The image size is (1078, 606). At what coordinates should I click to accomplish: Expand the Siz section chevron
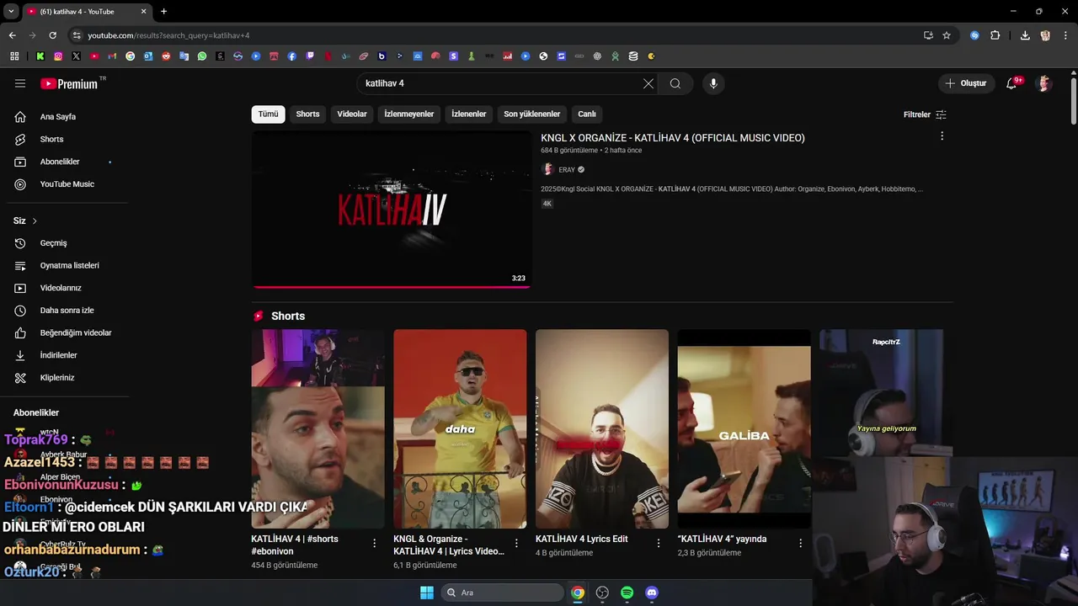[35, 221]
